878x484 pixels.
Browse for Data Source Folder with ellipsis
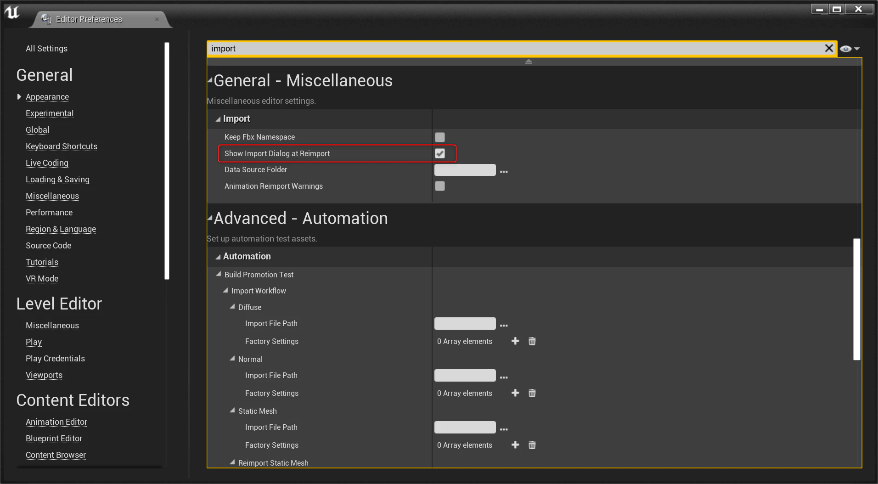tap(504, 171)
